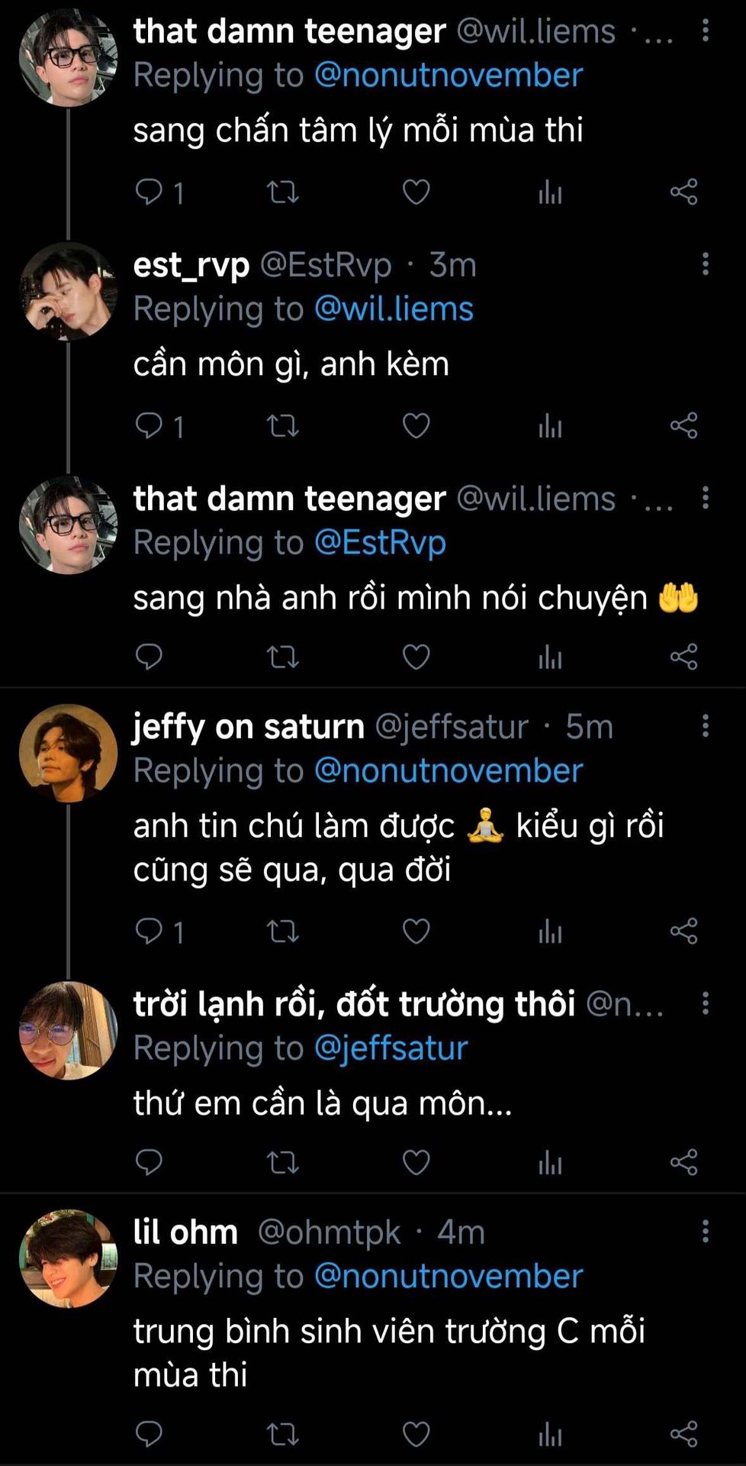Open est_rvp's profile avatar
The image size is (746, 1466).
click(69, 292)
